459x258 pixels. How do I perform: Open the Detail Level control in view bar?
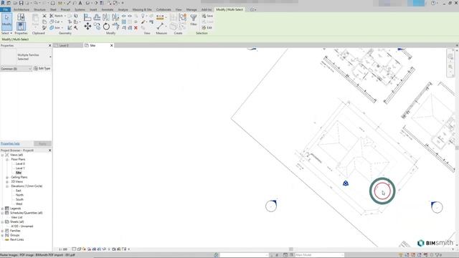tap(74, 249)
